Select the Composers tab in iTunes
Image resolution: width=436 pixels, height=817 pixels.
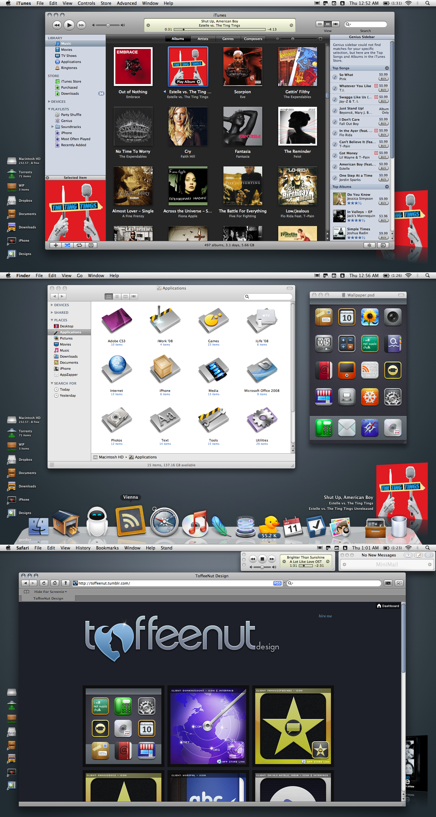253,39
